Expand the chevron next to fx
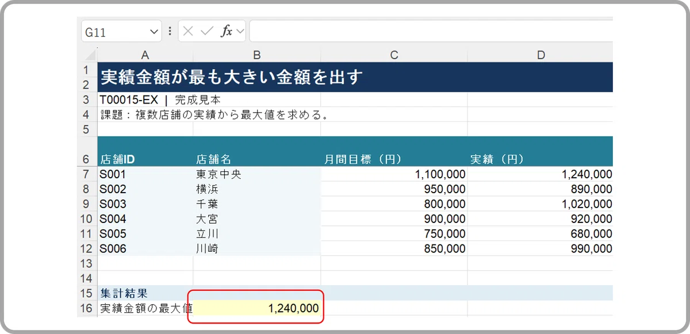 (x=240, y=31)
